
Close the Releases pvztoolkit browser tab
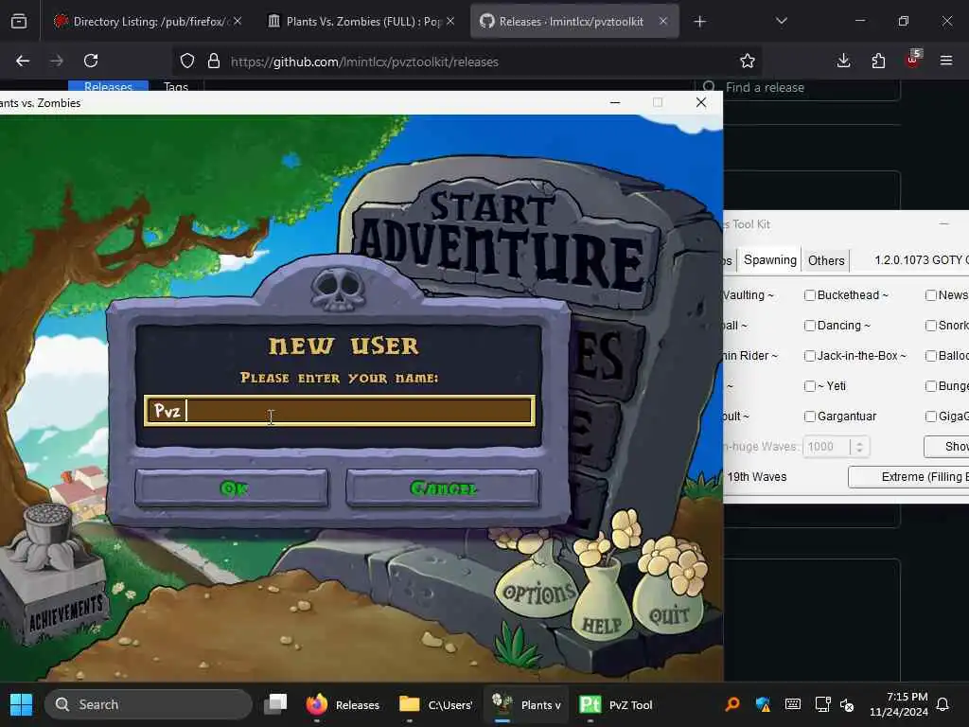[x=663, y=21]
